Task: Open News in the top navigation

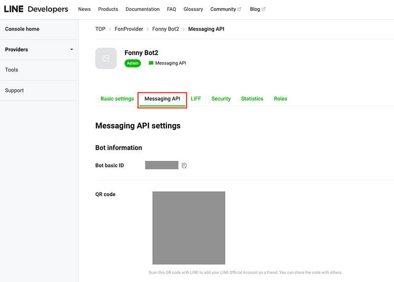Action: (x=84, y=9)
